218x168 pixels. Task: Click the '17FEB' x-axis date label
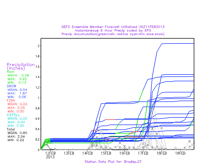coord(143,153)
